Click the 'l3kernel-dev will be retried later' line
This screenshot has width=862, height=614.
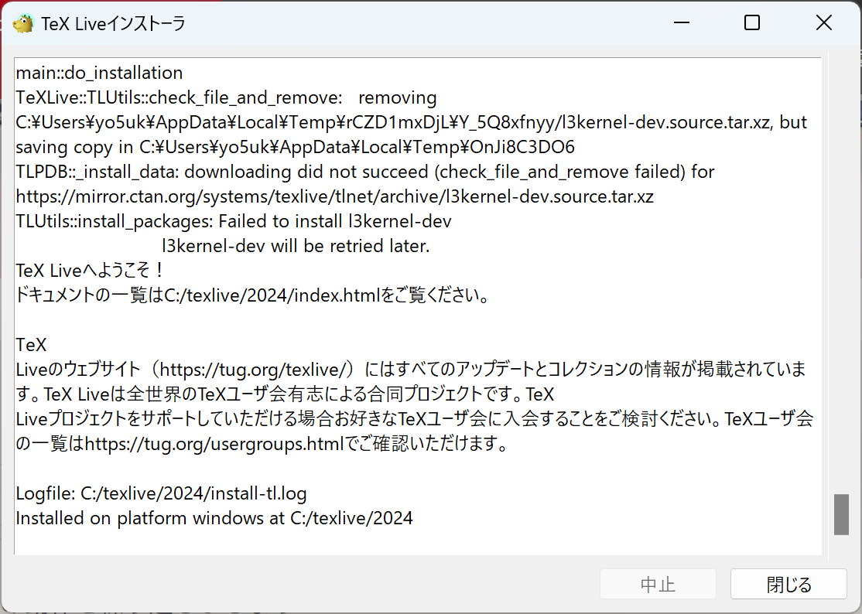click(x=296, y=247)
